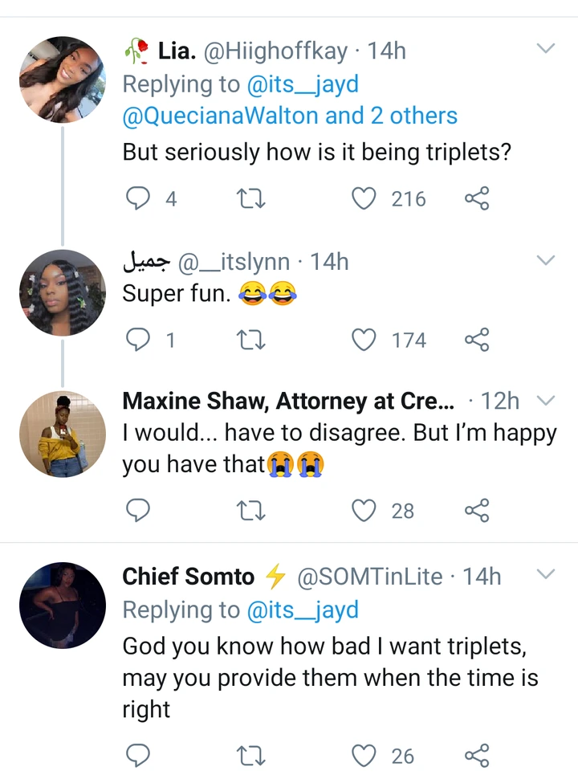Open options menu for Chief Somto's tweet

[545, 574]
